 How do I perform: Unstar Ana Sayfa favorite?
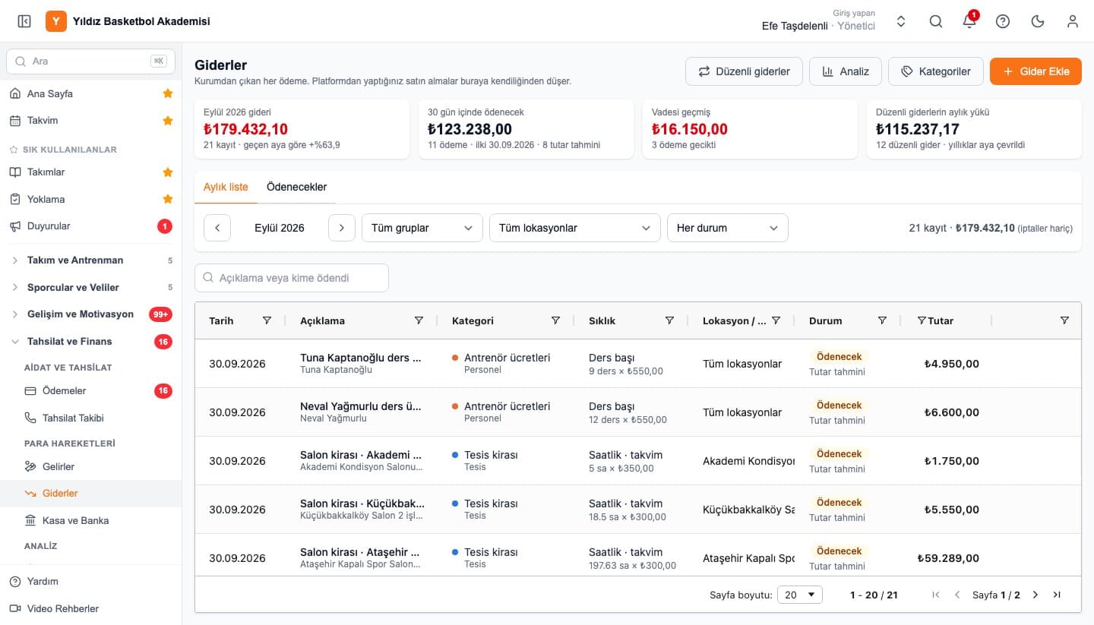(x=168, y=93)
